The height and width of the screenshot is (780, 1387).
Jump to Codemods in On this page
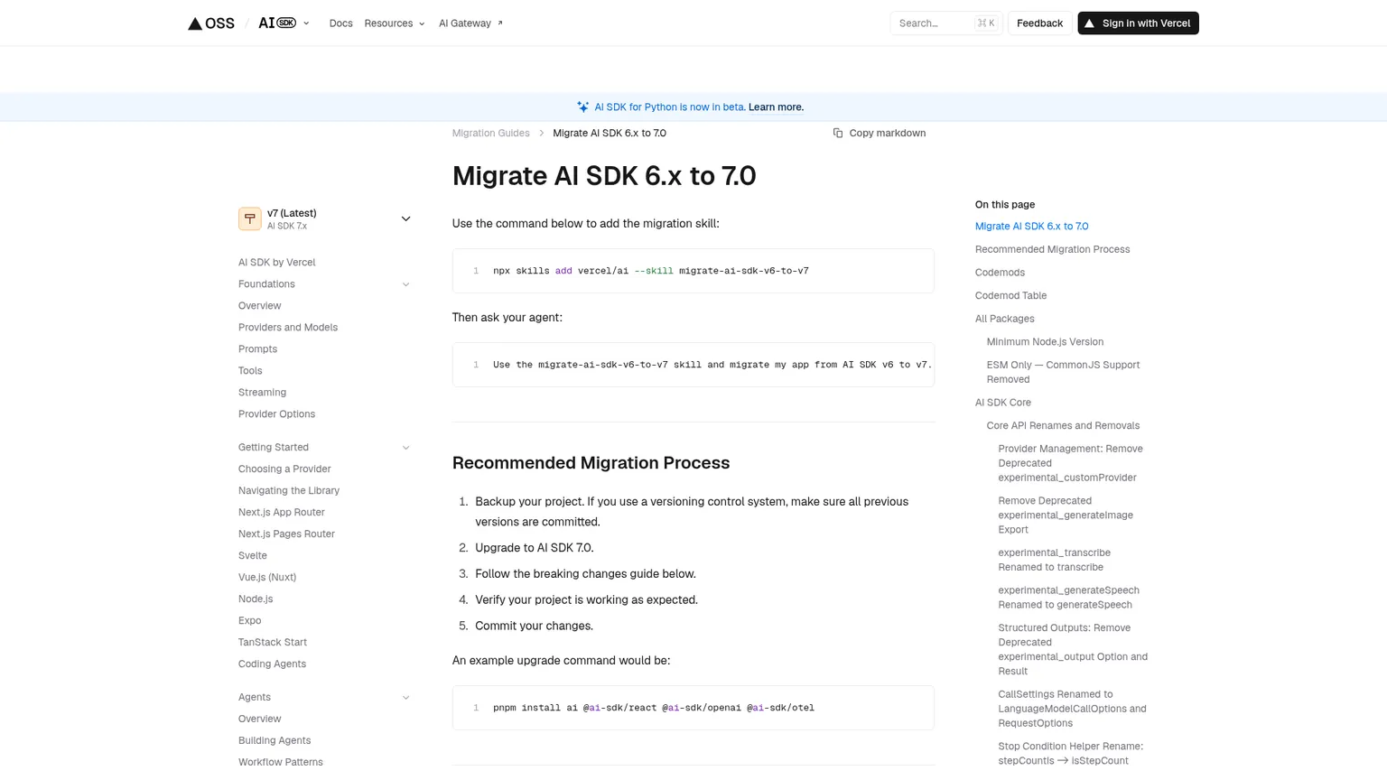tap(1000, 273)
